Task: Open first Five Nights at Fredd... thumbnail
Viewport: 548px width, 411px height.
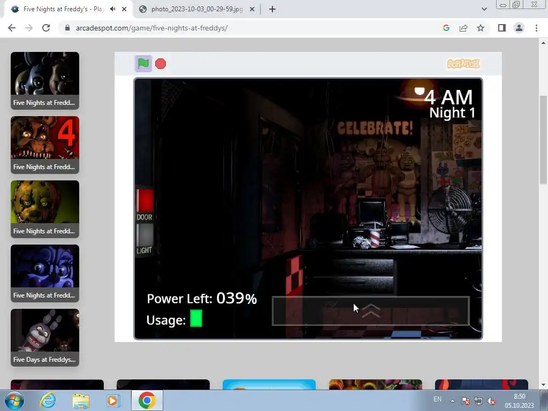Action: pos(45,81)
